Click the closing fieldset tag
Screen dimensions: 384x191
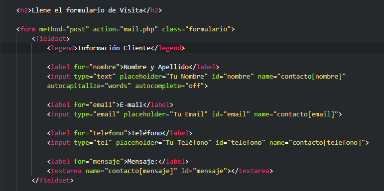(53, 181)
